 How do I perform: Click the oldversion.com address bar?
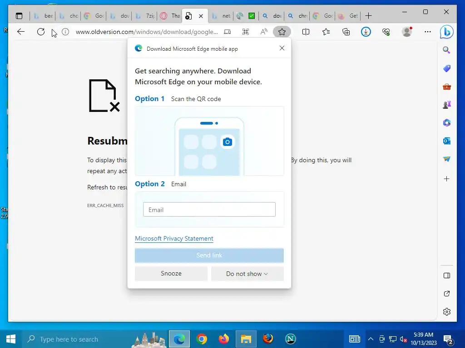[147, 32]
